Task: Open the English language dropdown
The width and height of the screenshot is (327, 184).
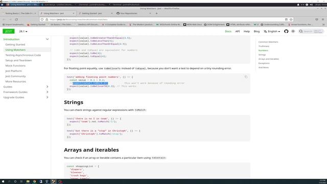Action: 272,31
